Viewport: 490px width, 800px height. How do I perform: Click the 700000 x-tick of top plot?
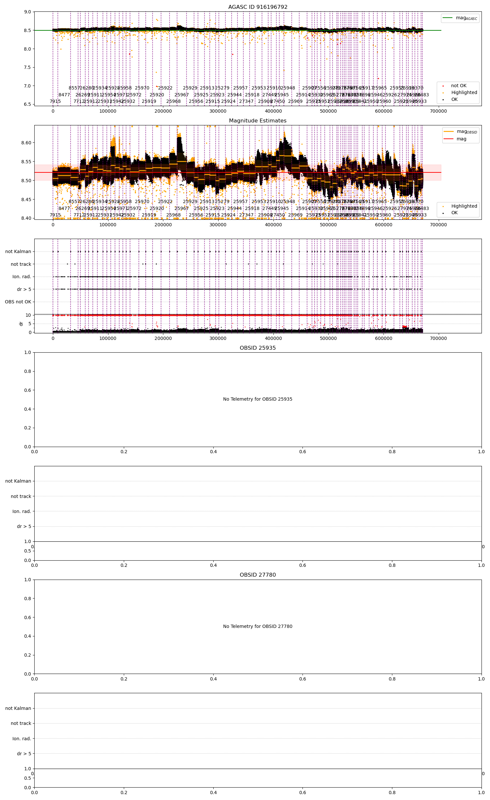tap(438, 111)
